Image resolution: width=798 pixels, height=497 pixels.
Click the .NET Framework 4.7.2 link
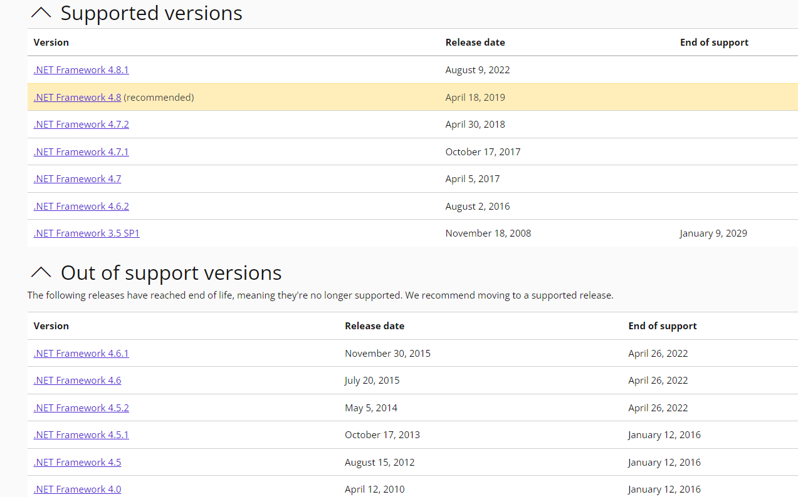tap(81, 125)
